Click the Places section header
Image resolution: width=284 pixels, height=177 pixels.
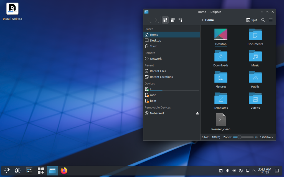[x=149, y=29]
